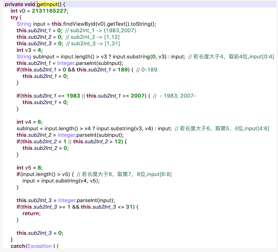Click 'this.sub2Int_3 = Integer.parseInt(input);' line
The width and height of the screenshot is (278, 252).
point(66,200)
